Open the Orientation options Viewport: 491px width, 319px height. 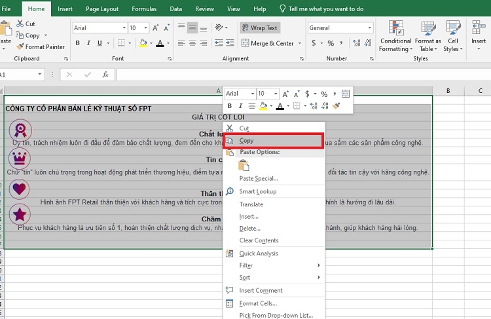(219, 28)
